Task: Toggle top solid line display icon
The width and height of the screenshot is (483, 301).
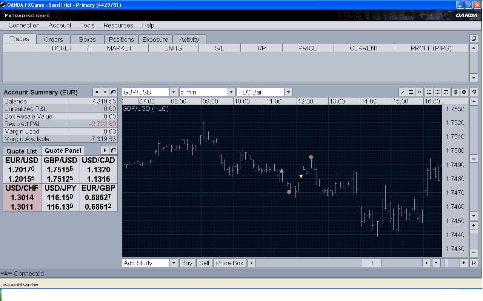Action: 446,92
